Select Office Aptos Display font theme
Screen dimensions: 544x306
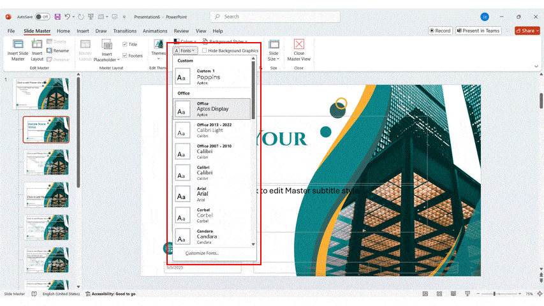click(212, 109)
